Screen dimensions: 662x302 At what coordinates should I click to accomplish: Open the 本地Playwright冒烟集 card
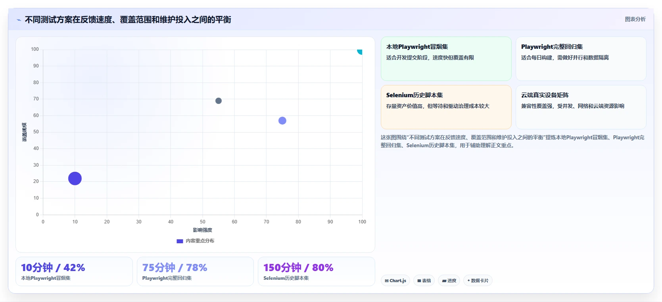pos(446,59)
